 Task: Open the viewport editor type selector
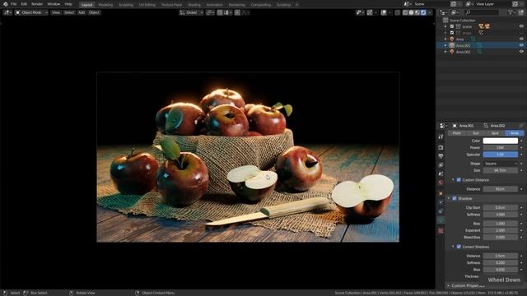[x=7, y=12]
